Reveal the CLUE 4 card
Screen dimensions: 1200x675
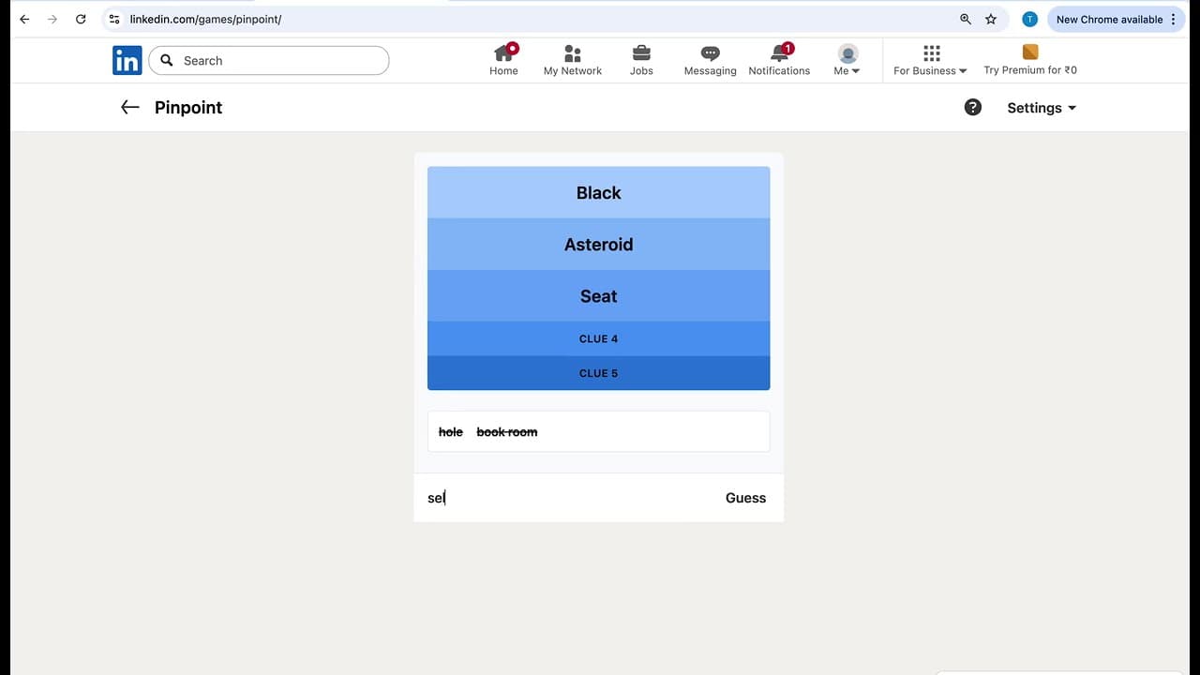pos(598,338)
